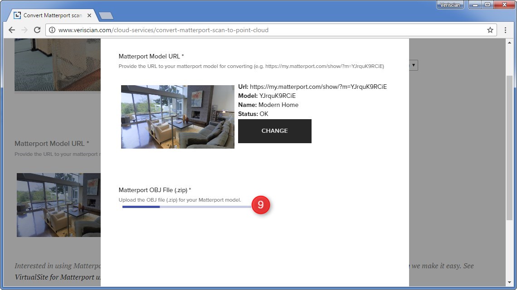The height and width of the screenshot is (290, 517).
Task: Open Chrome three-dot menu
Action: pyautogui.click(x=505, y=30)
